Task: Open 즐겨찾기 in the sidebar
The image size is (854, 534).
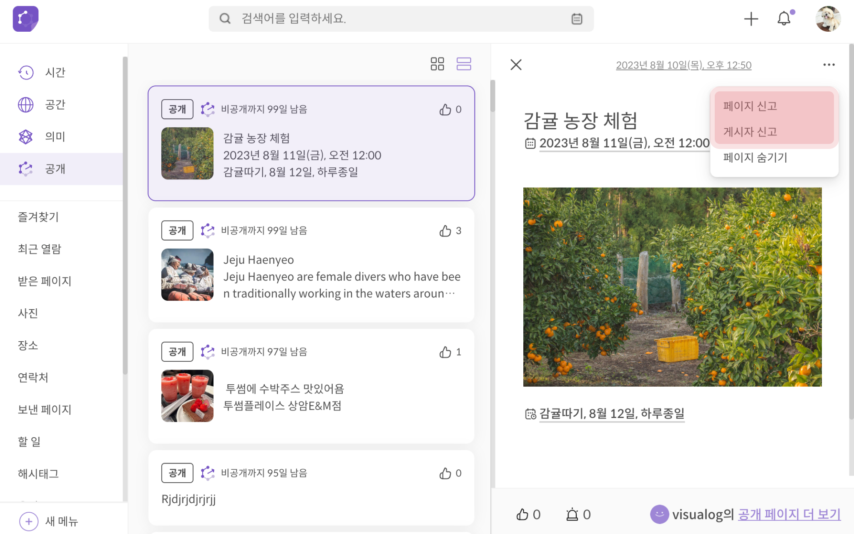Action: coord(38,217)
